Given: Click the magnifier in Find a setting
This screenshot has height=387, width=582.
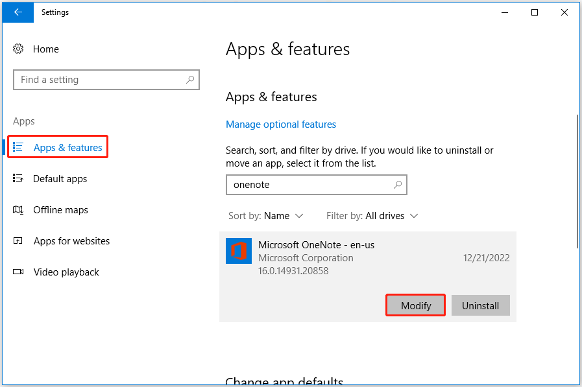Looking at the screenshot, I should (190, 79).
